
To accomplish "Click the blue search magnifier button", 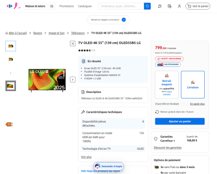I will coord(147,6).
